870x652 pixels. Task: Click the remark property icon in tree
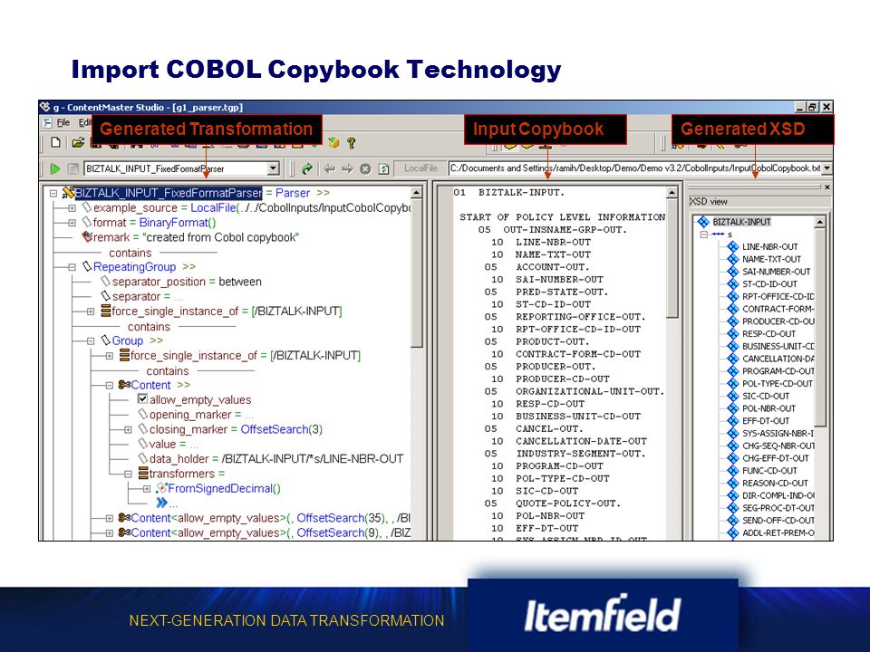tap(87, 236)
